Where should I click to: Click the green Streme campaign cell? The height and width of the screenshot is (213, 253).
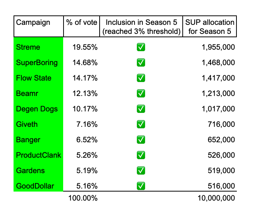coord(38,47)
